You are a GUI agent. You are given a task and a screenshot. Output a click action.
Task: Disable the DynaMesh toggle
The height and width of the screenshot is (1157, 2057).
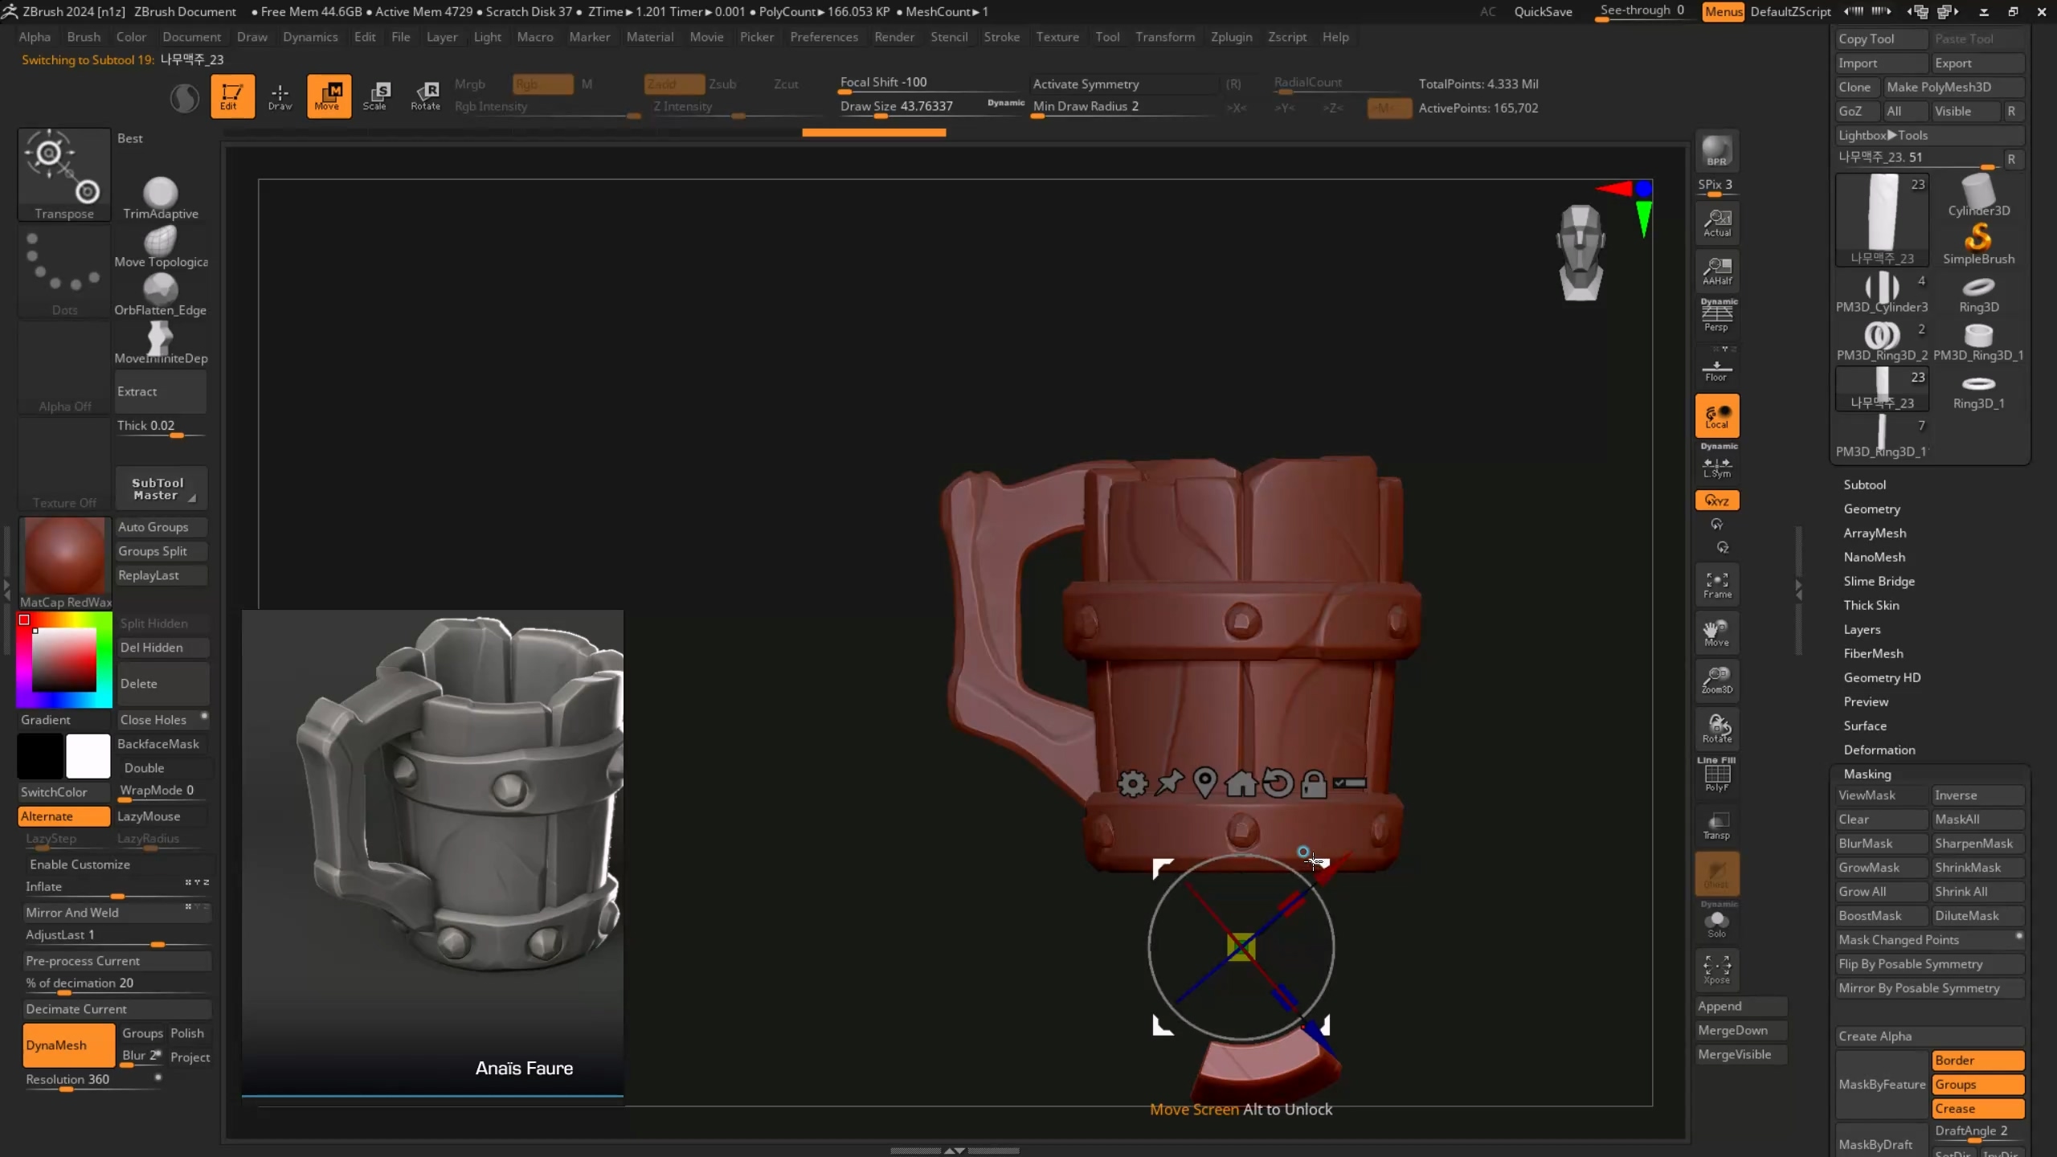tap(67, 1045)
